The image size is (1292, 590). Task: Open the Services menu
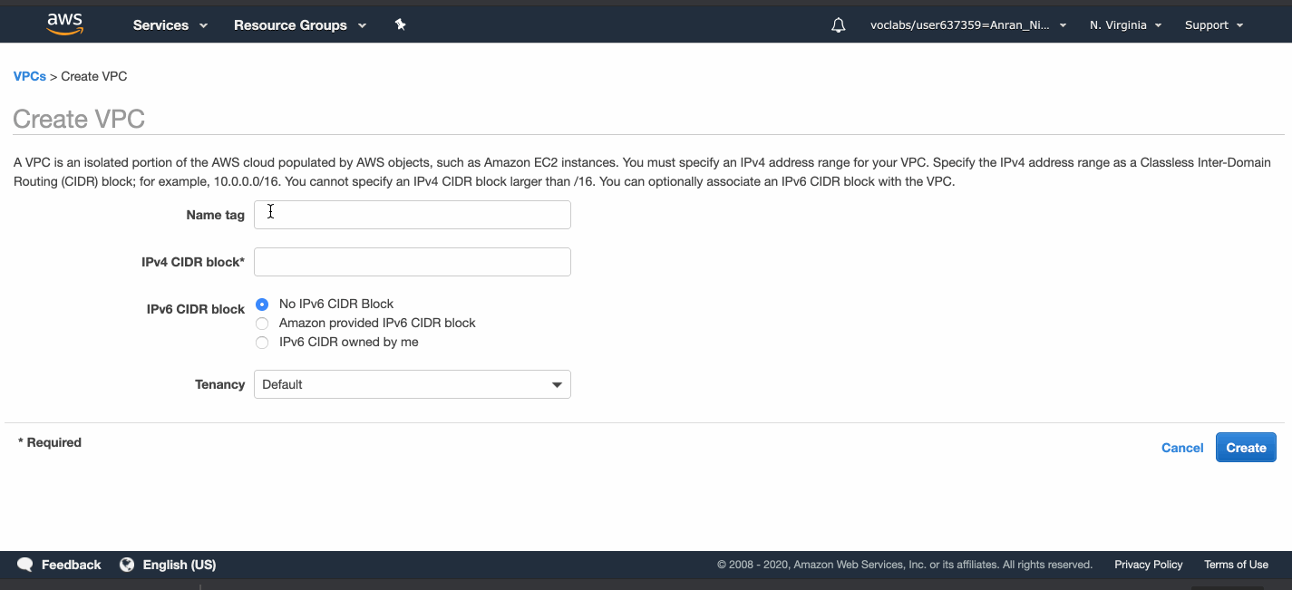(x=169, y=25)
